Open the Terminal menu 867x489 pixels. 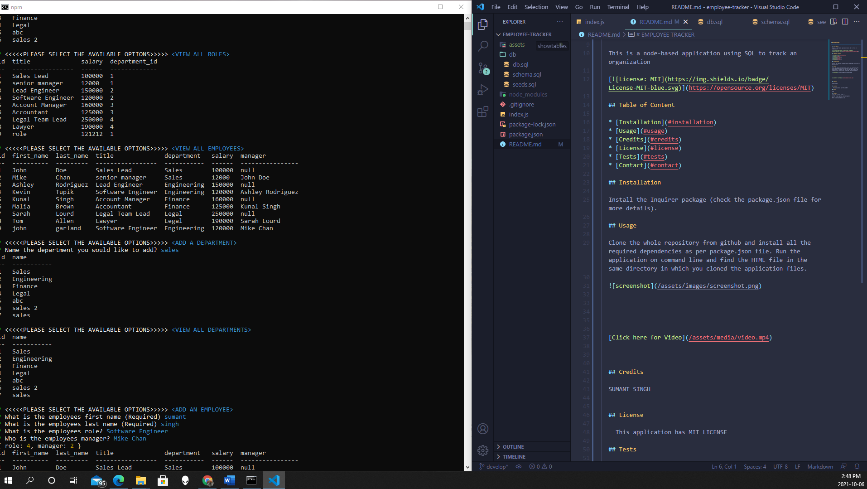(x=618, y=7)
